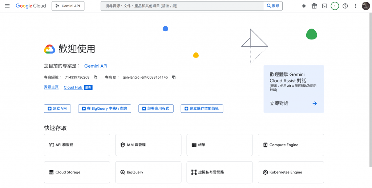
Task: Click the gift free trial icon
Action: 314,6
